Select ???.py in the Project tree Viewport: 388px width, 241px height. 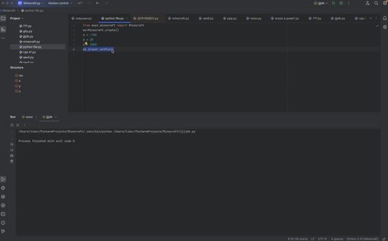pos(25,26)
